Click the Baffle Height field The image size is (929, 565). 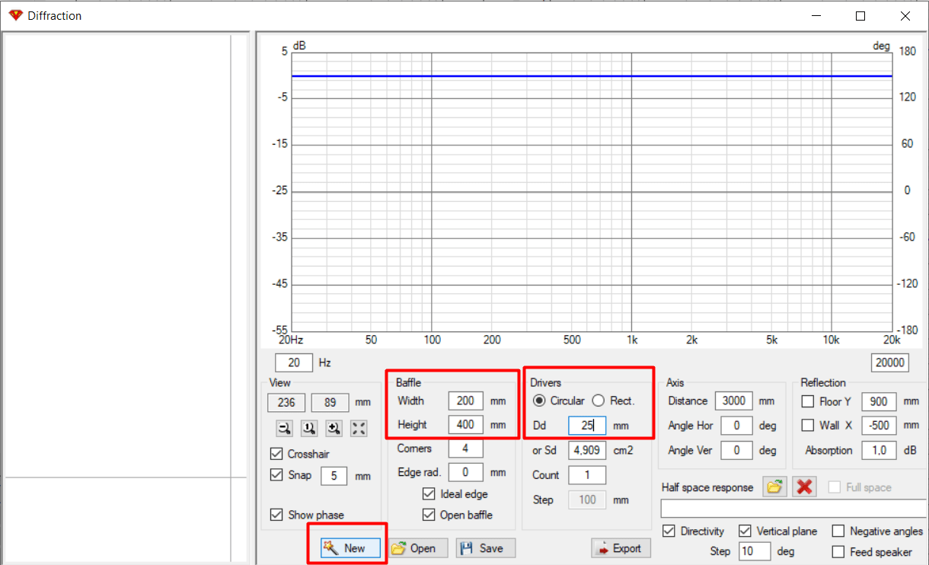[465, 425]
